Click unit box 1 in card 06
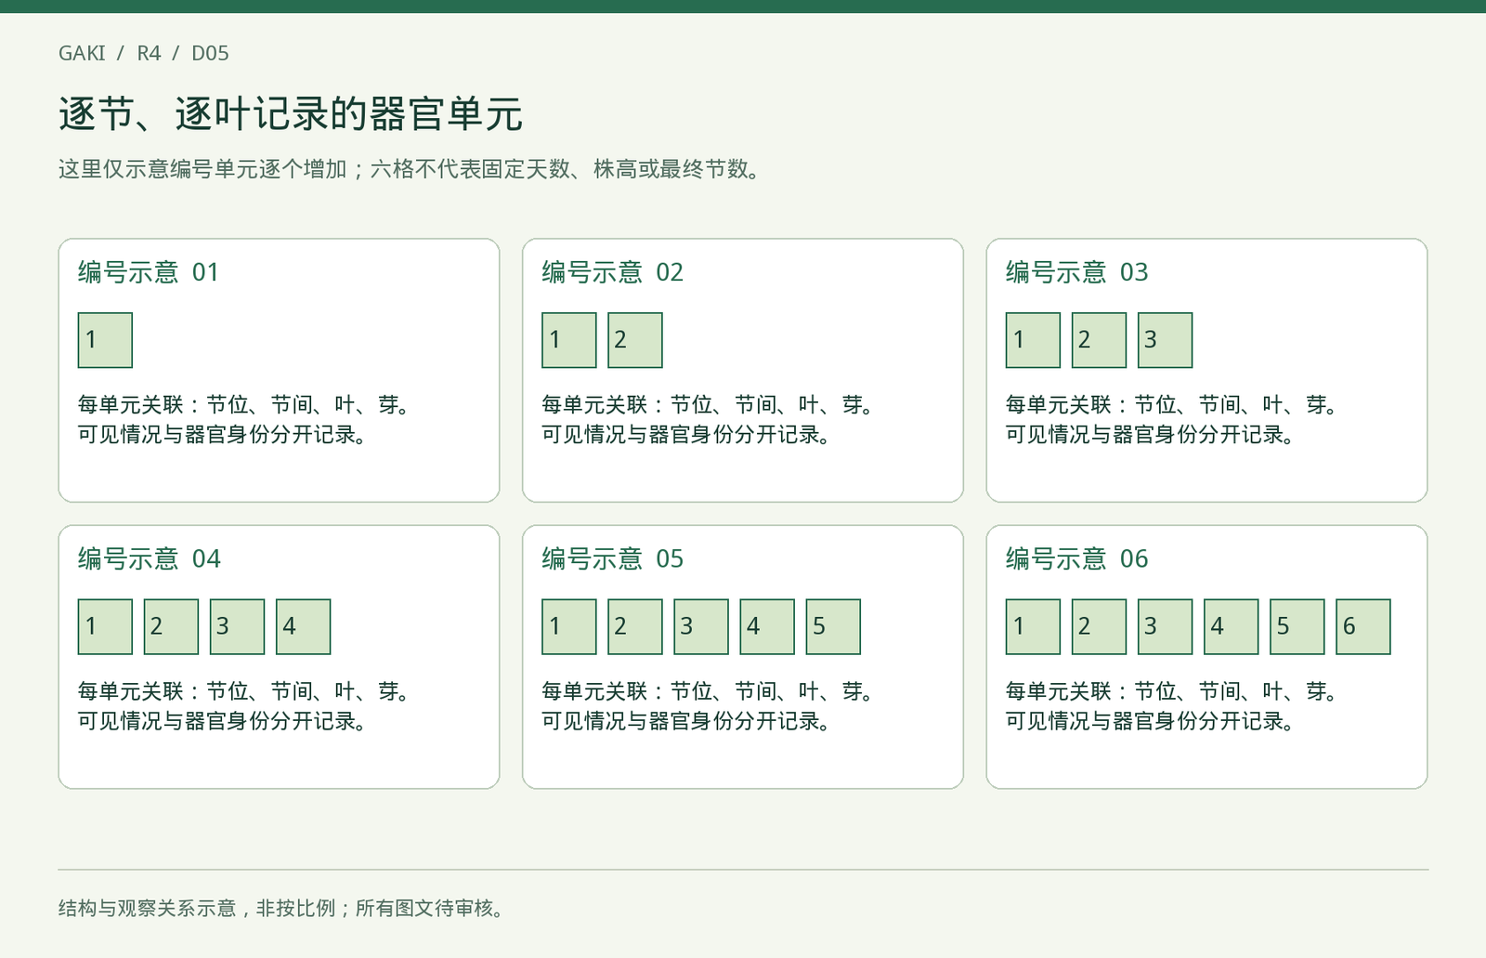 pos(1033,627)
